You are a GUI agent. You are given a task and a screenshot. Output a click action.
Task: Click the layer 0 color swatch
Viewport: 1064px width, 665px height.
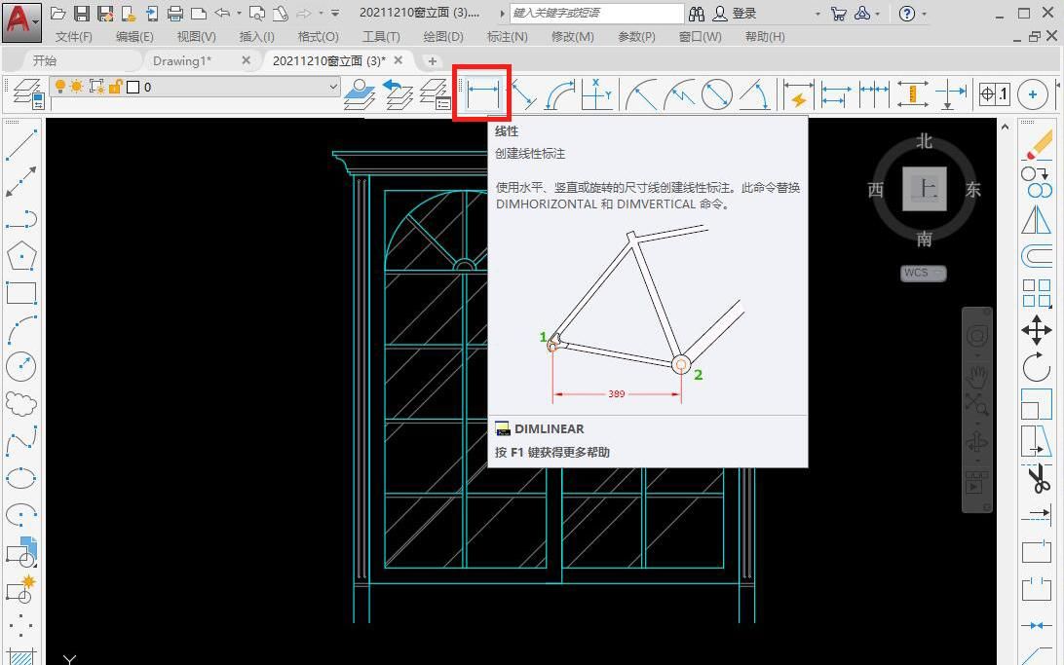click(x=133, y=87)
